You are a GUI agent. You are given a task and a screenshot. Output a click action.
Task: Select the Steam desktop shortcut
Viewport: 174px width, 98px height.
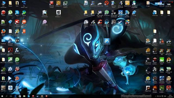click(120, 23)
